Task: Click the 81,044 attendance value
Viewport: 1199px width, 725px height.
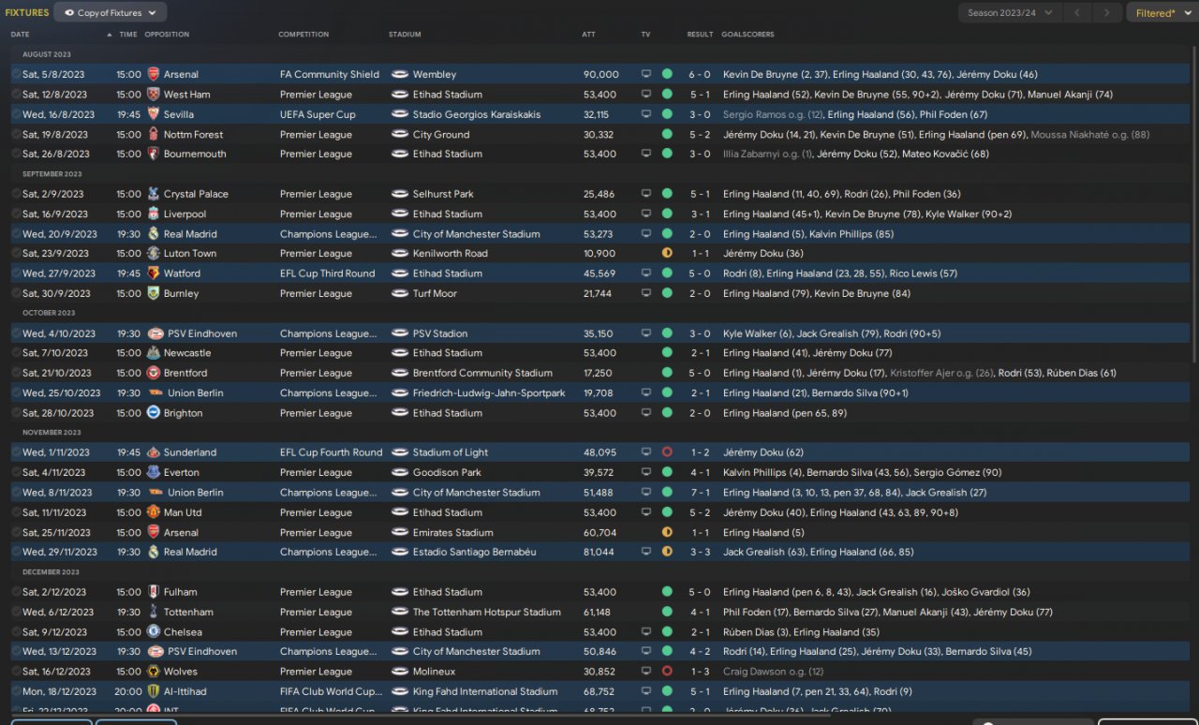Action: [x=599, y=553]
